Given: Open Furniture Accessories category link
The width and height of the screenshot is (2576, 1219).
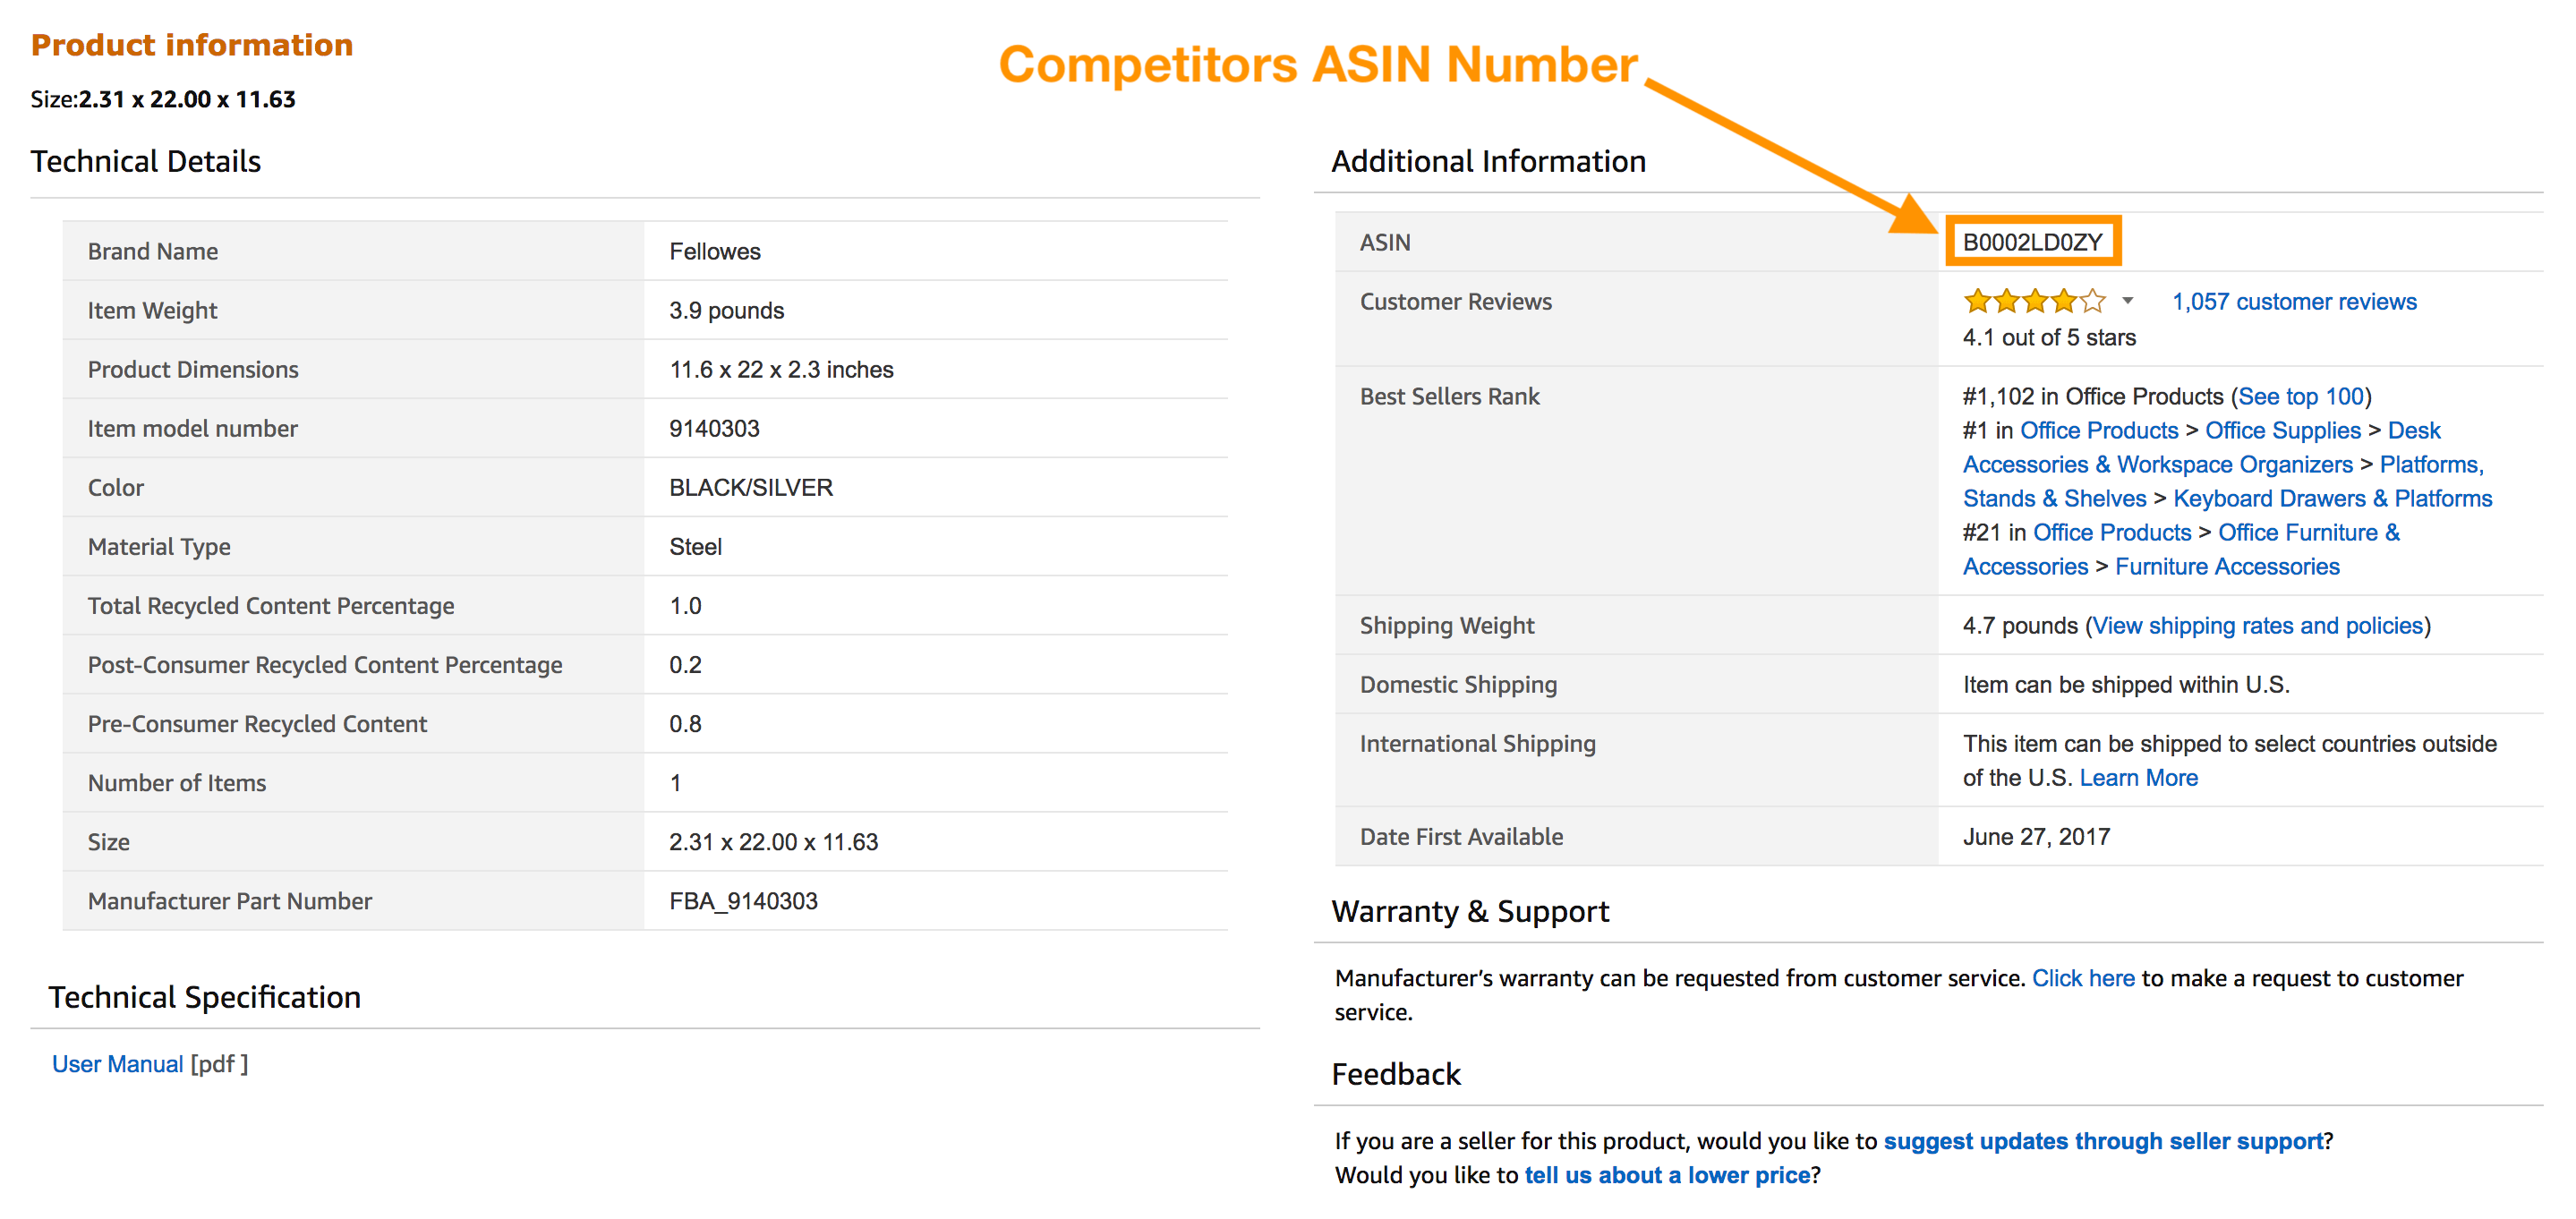Looking at the screenshot, I should coord(2226,567).
